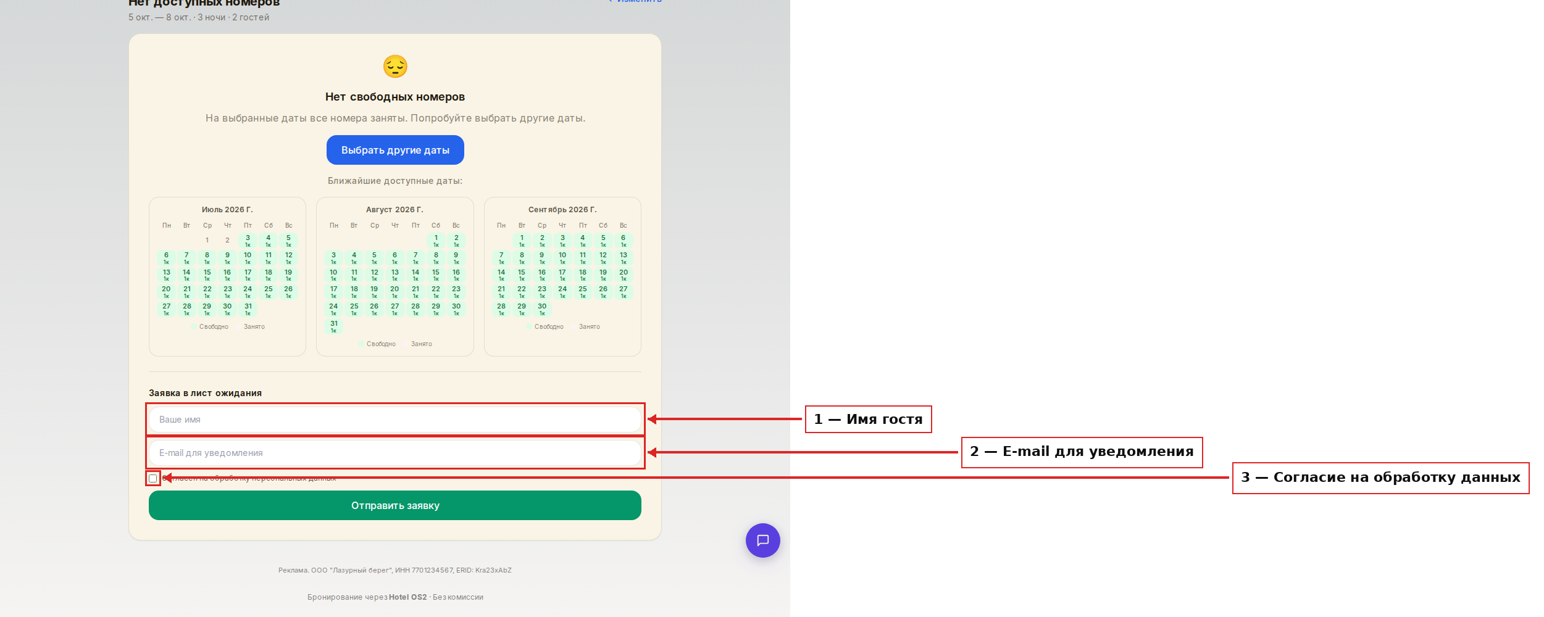Click the 'Нет свободных номеров' heading

[395, 97]
